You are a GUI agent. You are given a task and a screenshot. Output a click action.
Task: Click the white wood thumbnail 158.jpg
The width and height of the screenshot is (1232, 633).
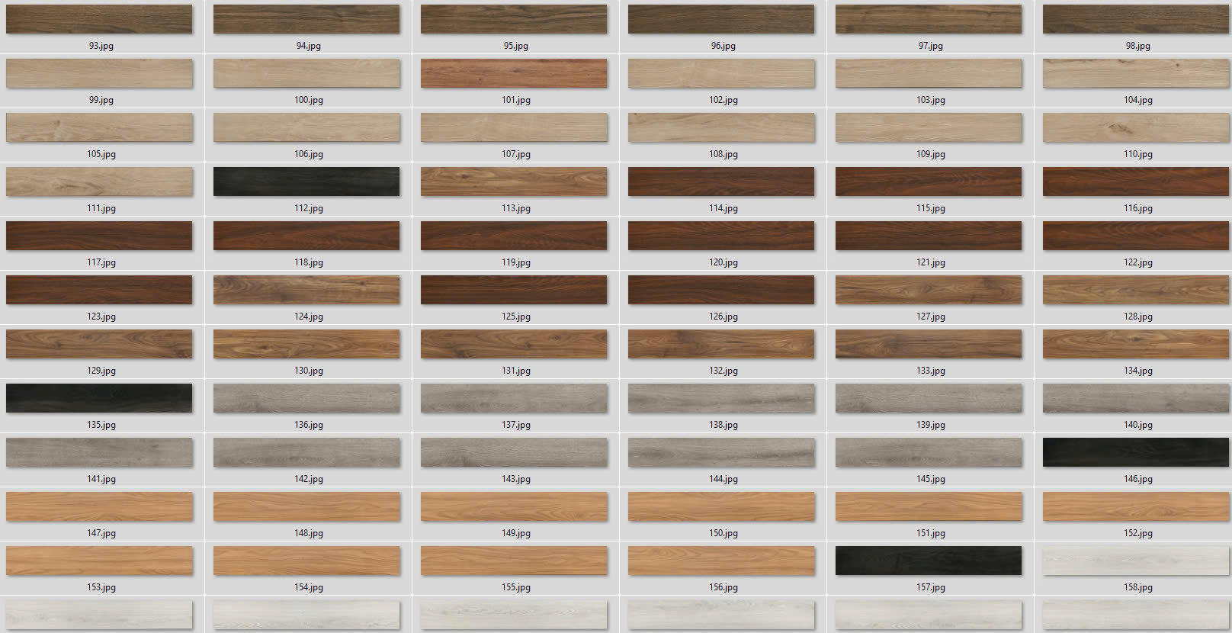pyautogui.click(x=1136, y=561)
